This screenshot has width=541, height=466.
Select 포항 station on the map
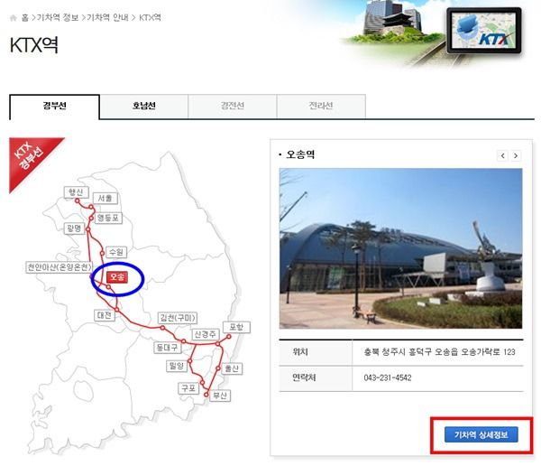tap(236, 327)
